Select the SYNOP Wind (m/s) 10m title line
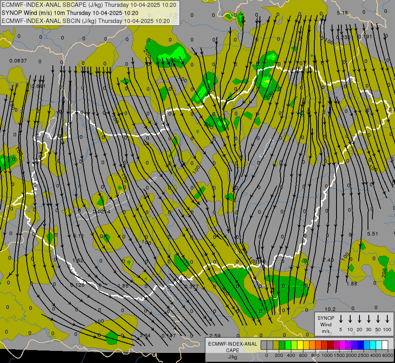Screen dimensions: 395x363 (x=70, y=13)
